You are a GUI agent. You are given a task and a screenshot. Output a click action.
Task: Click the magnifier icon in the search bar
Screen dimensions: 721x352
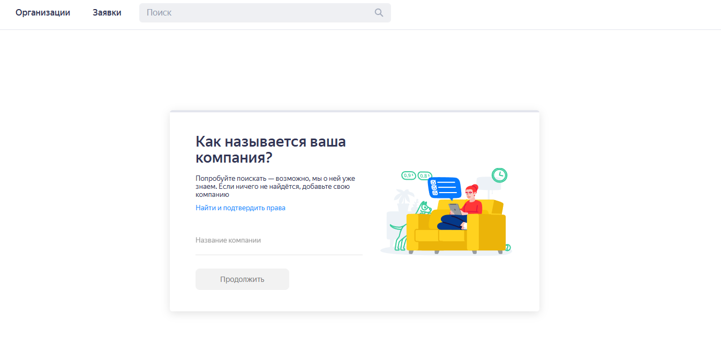tap(379, 12)
